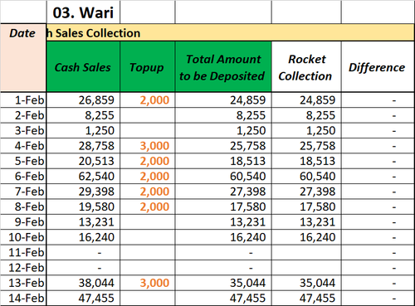Click the Difference column header

pyautogui.click(x=378, y=67)
